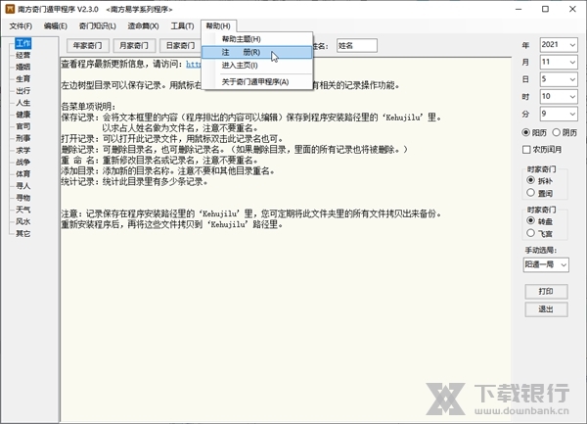Click the app icon in the title bar
The height and width of the screenshot is (424, 587).
pos(10,9)
